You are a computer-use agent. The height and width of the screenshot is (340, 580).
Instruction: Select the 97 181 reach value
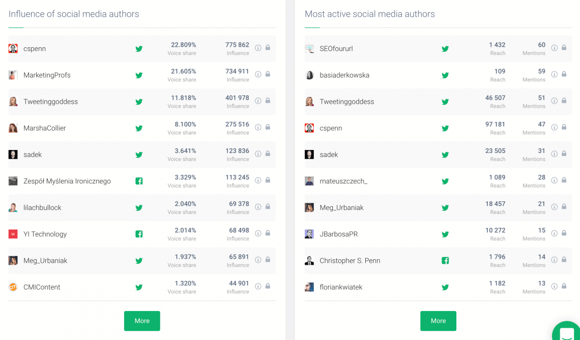(x=496, y=125)
